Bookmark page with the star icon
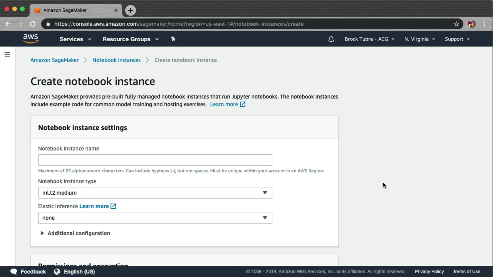 [x=456, y=24]
